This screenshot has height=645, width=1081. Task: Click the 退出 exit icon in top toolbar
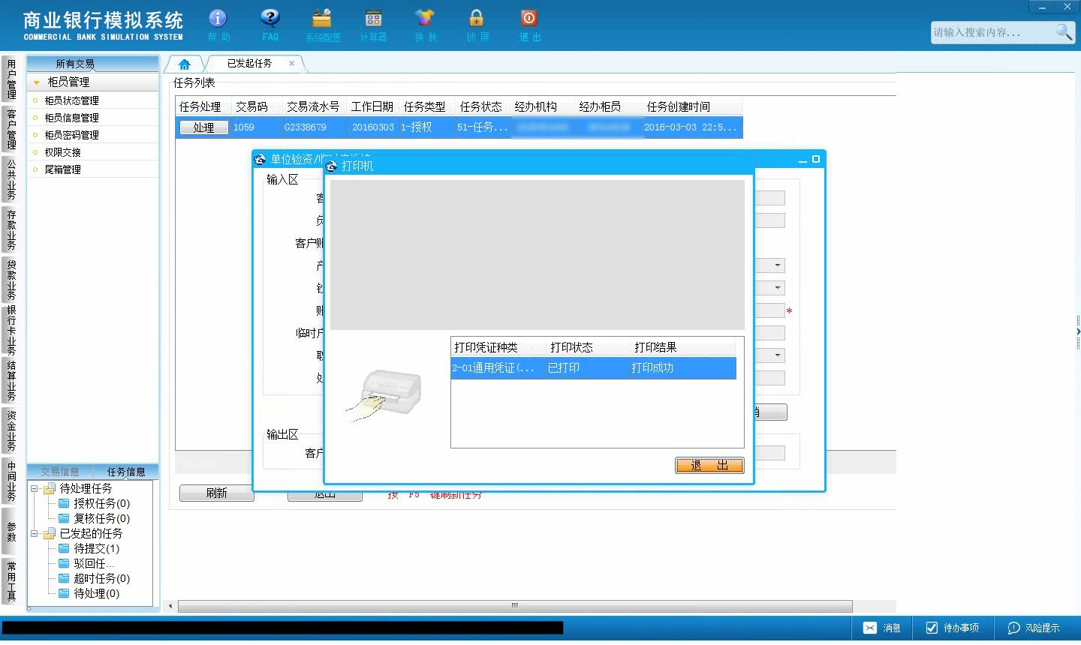click(529, 25)
